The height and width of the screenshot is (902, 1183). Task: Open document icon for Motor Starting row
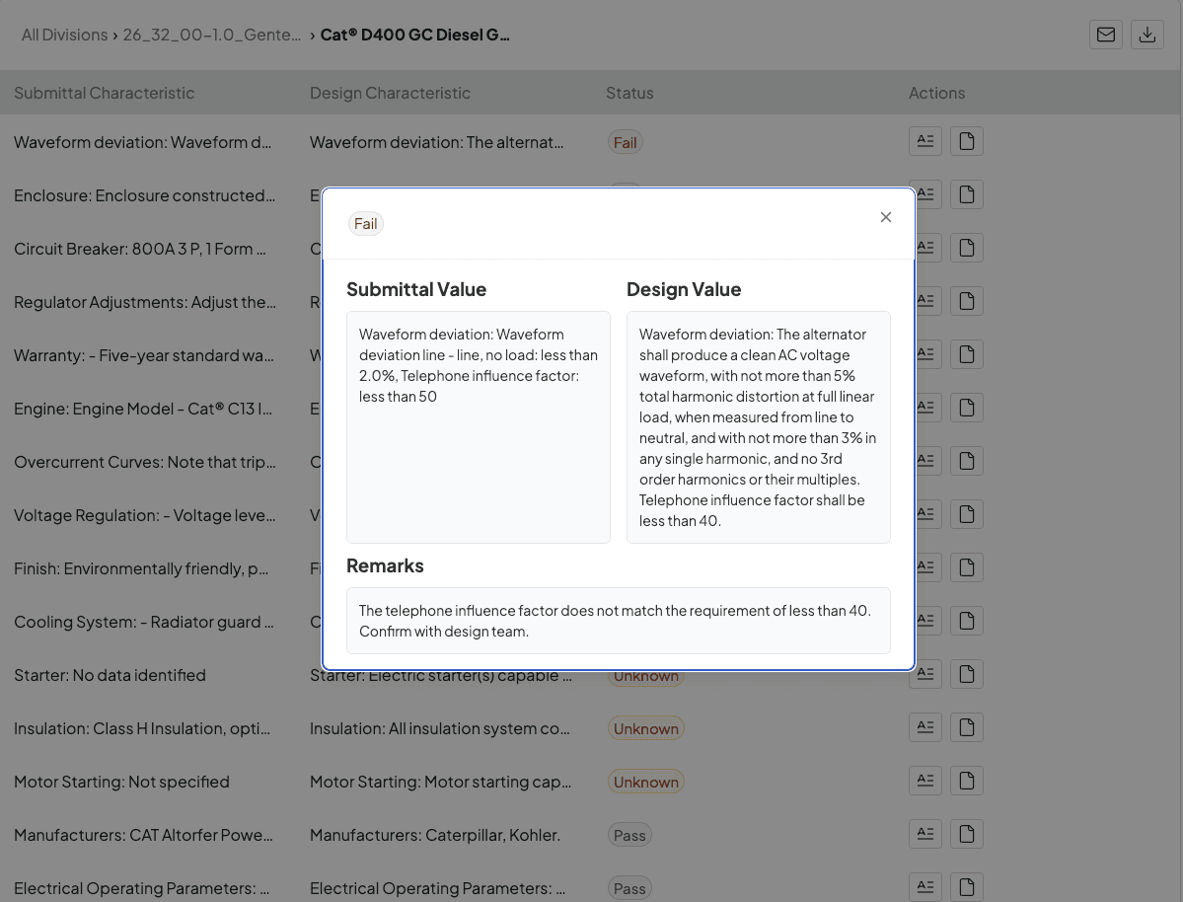[x=967, y=781]
